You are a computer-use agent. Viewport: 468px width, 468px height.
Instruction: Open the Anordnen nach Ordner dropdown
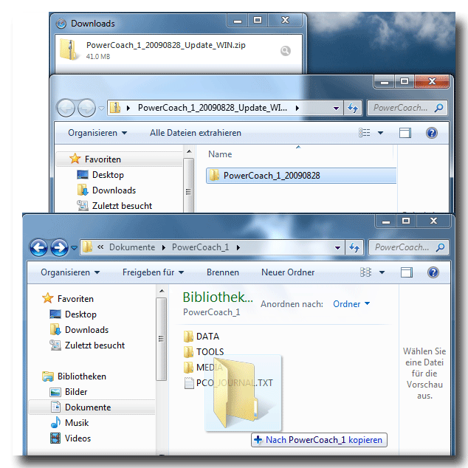(x=351, y=304)
